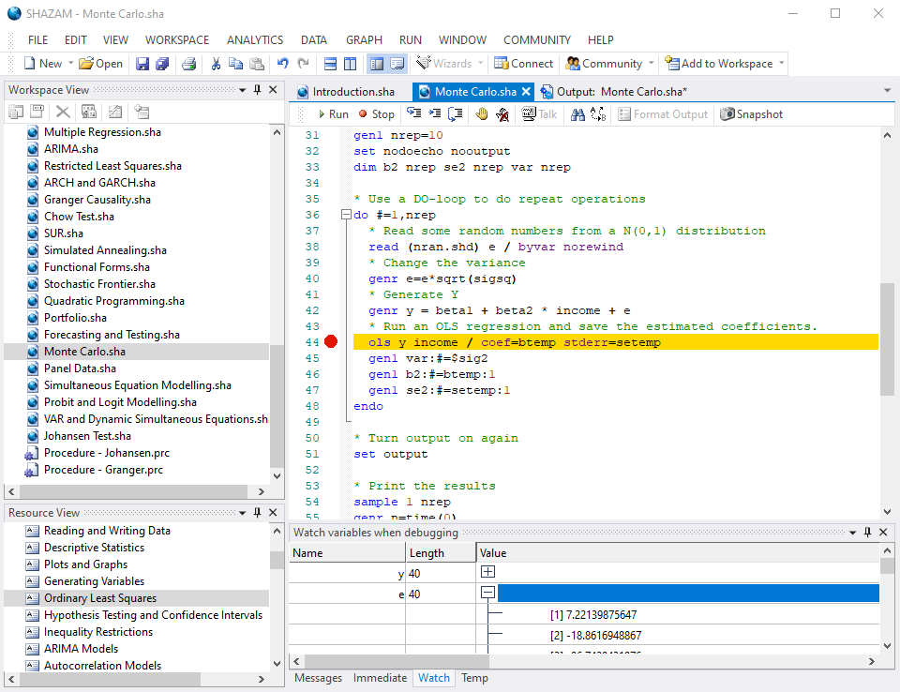Viewport: 900px width, 692px height.
Task: Click the Step Over debug icon
Action: (434, 113)
